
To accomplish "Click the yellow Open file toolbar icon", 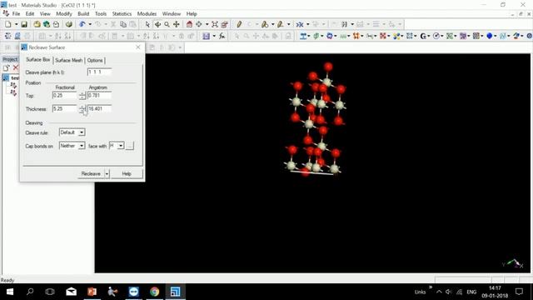I will tap(37, 24).
